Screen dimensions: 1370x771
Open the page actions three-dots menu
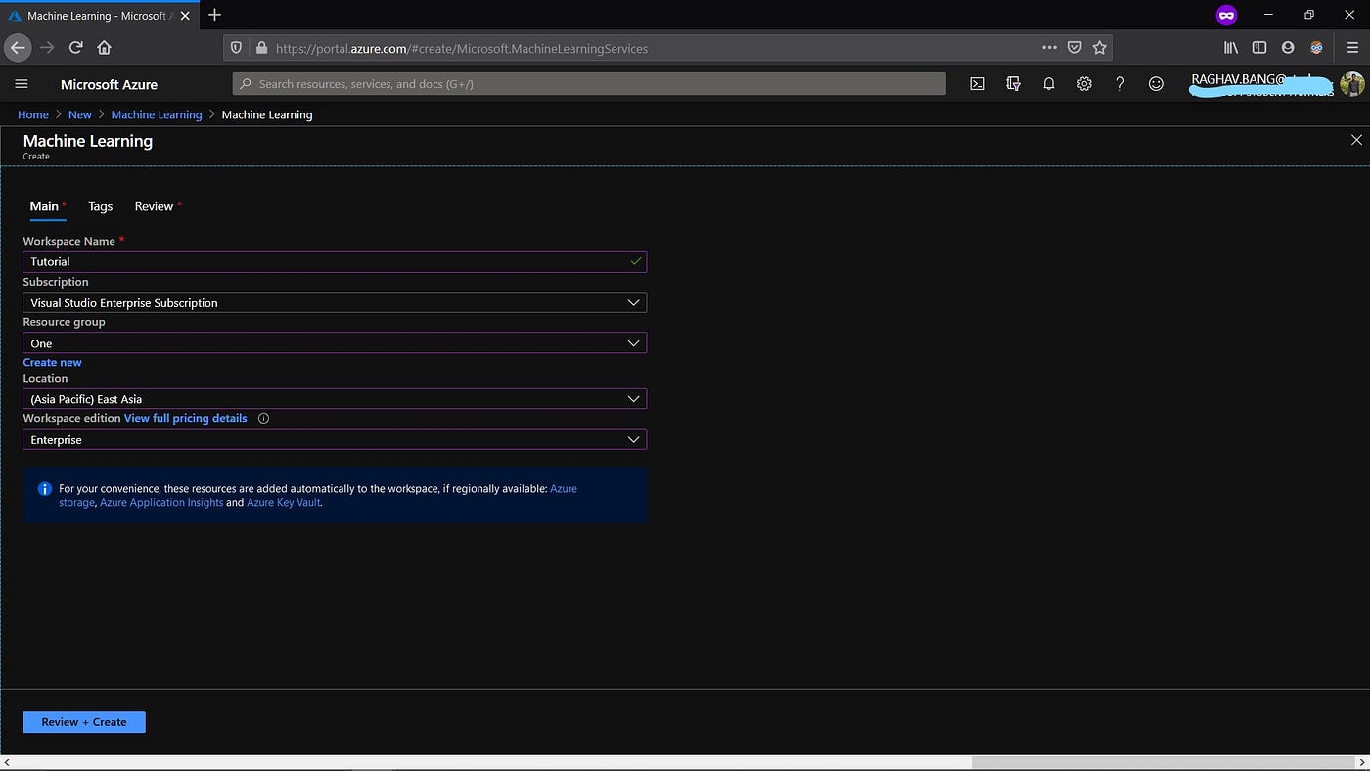[1049, 47]
